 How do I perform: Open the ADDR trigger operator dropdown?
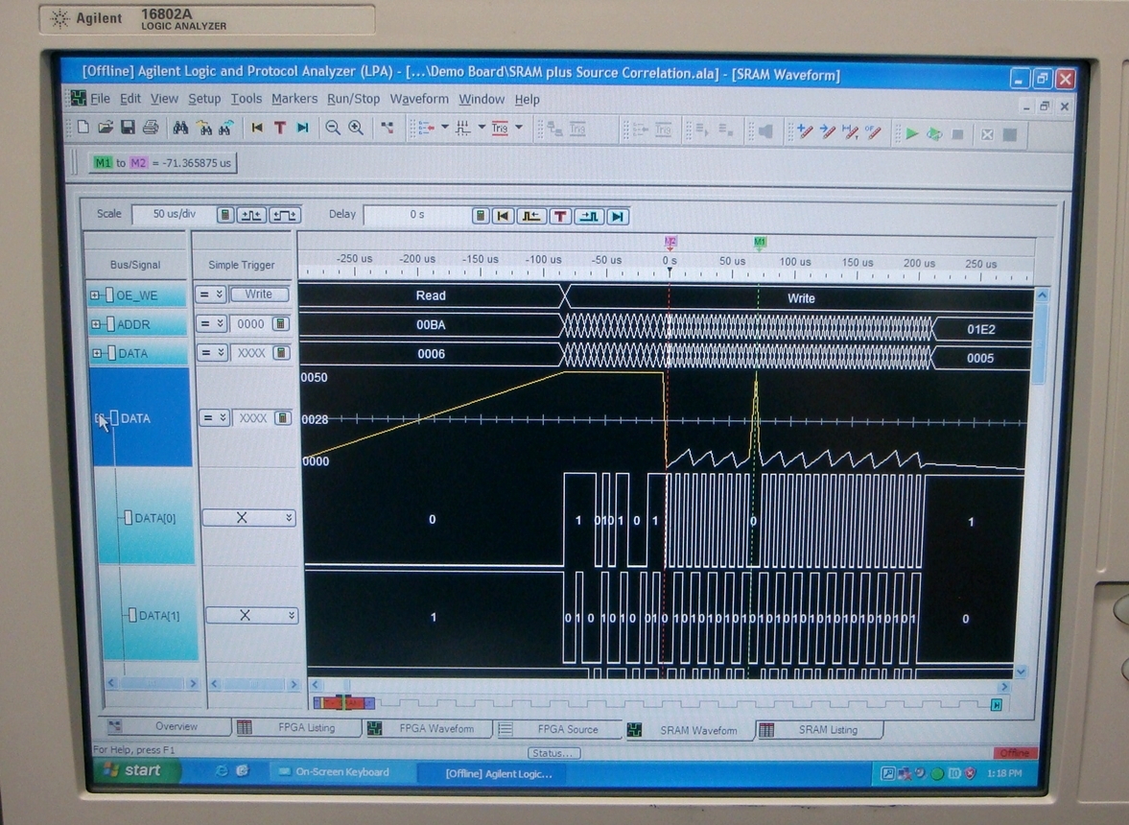click(x=212, y=324)
